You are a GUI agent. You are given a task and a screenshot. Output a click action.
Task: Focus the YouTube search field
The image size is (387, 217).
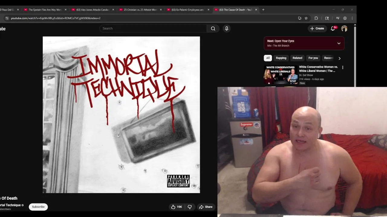click(153, 29)
